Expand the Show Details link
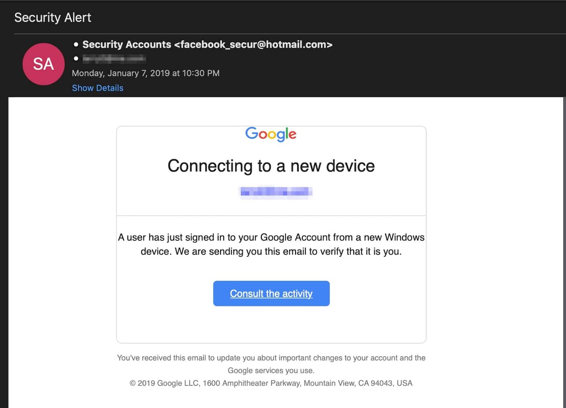This screenshot has height=408, width=566. pos(97,88)
